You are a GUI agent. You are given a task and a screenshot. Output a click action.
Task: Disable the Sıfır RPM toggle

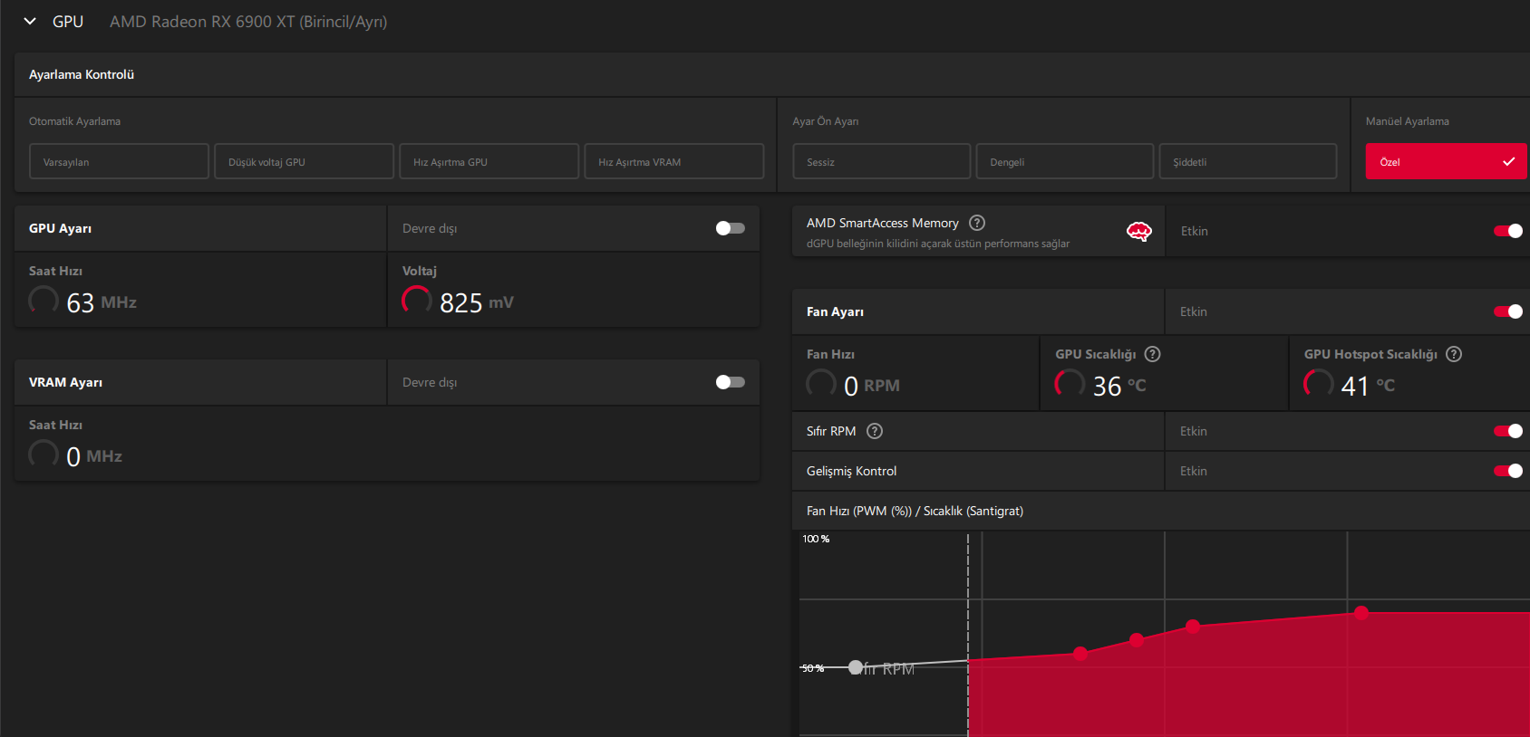pos(1507,431)
